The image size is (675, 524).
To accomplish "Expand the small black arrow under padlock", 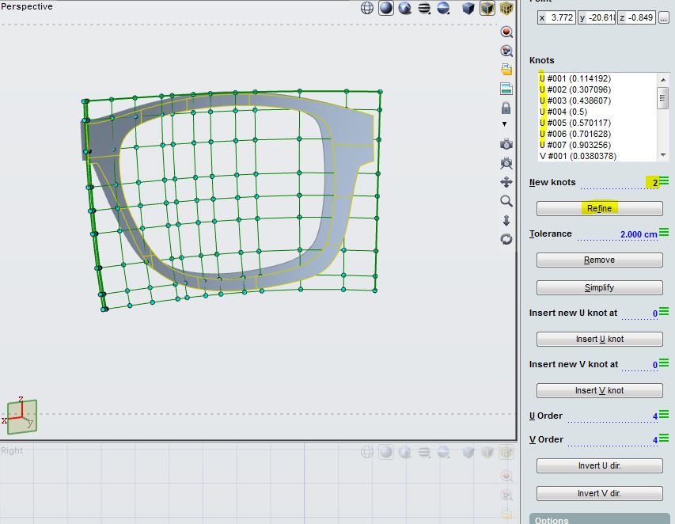I will tap(505, 124).
